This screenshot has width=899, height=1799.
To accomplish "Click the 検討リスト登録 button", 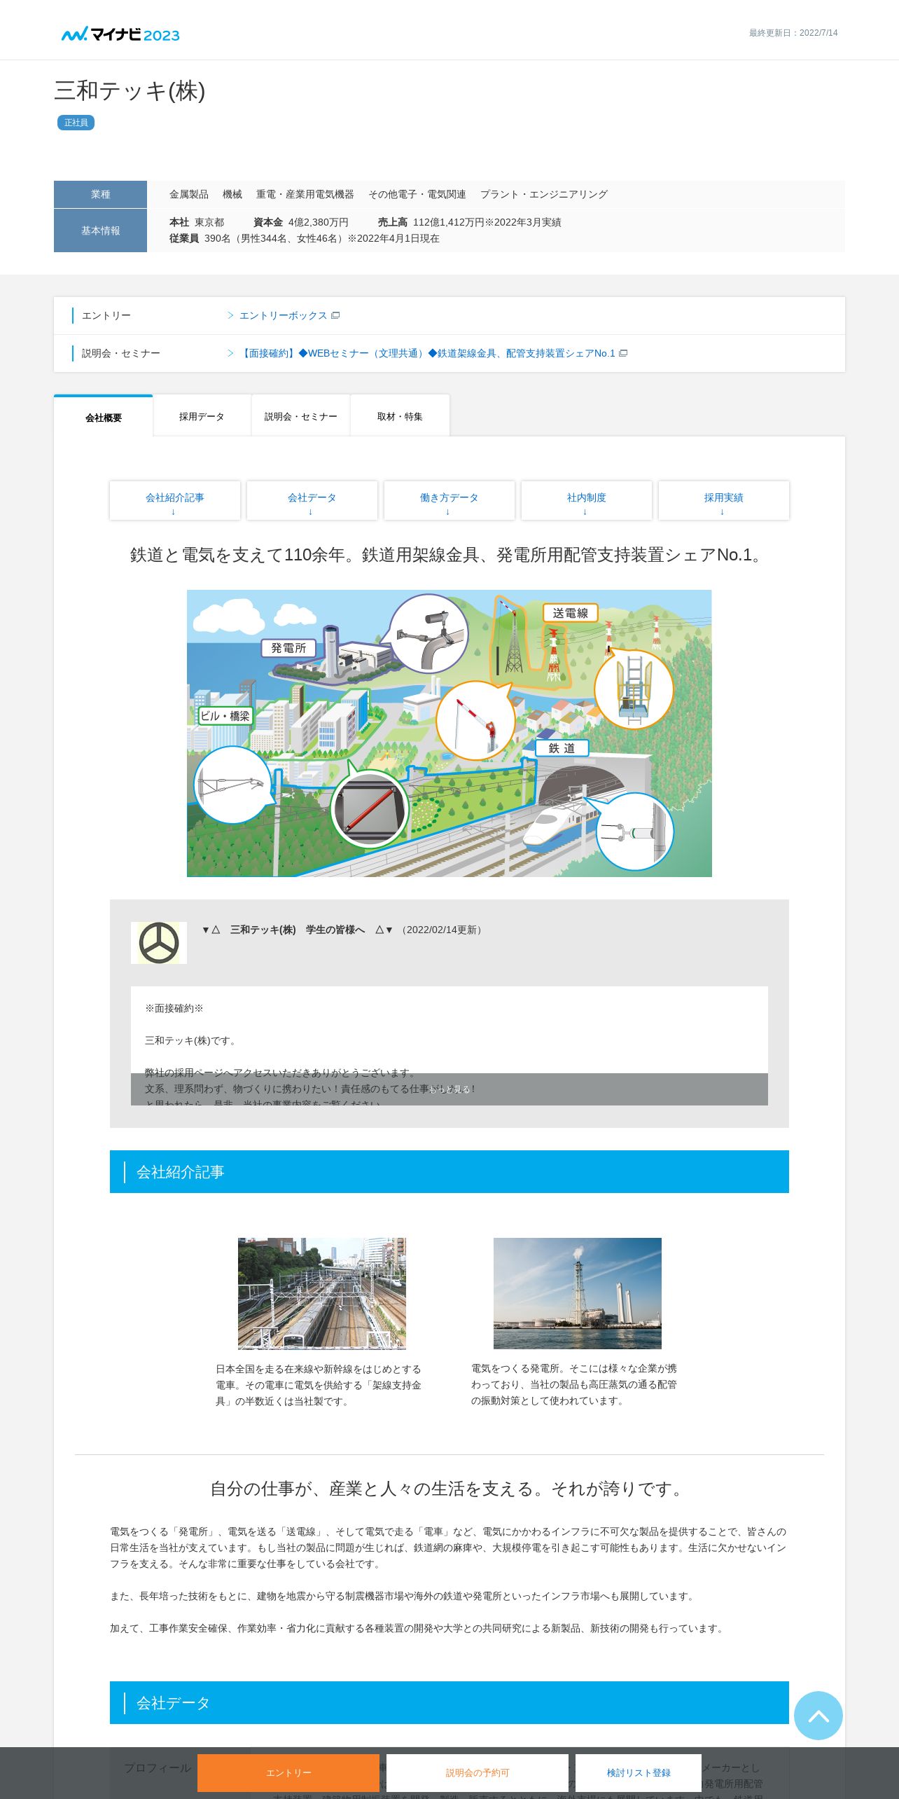I will coord(639,1772).
